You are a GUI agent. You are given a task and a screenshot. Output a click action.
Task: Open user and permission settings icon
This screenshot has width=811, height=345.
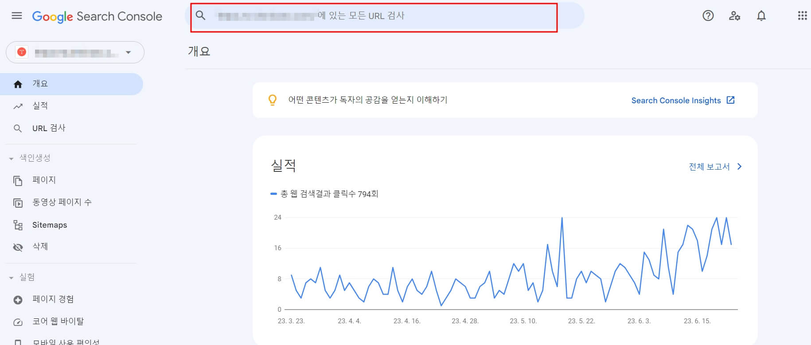(x=734, y=16)
